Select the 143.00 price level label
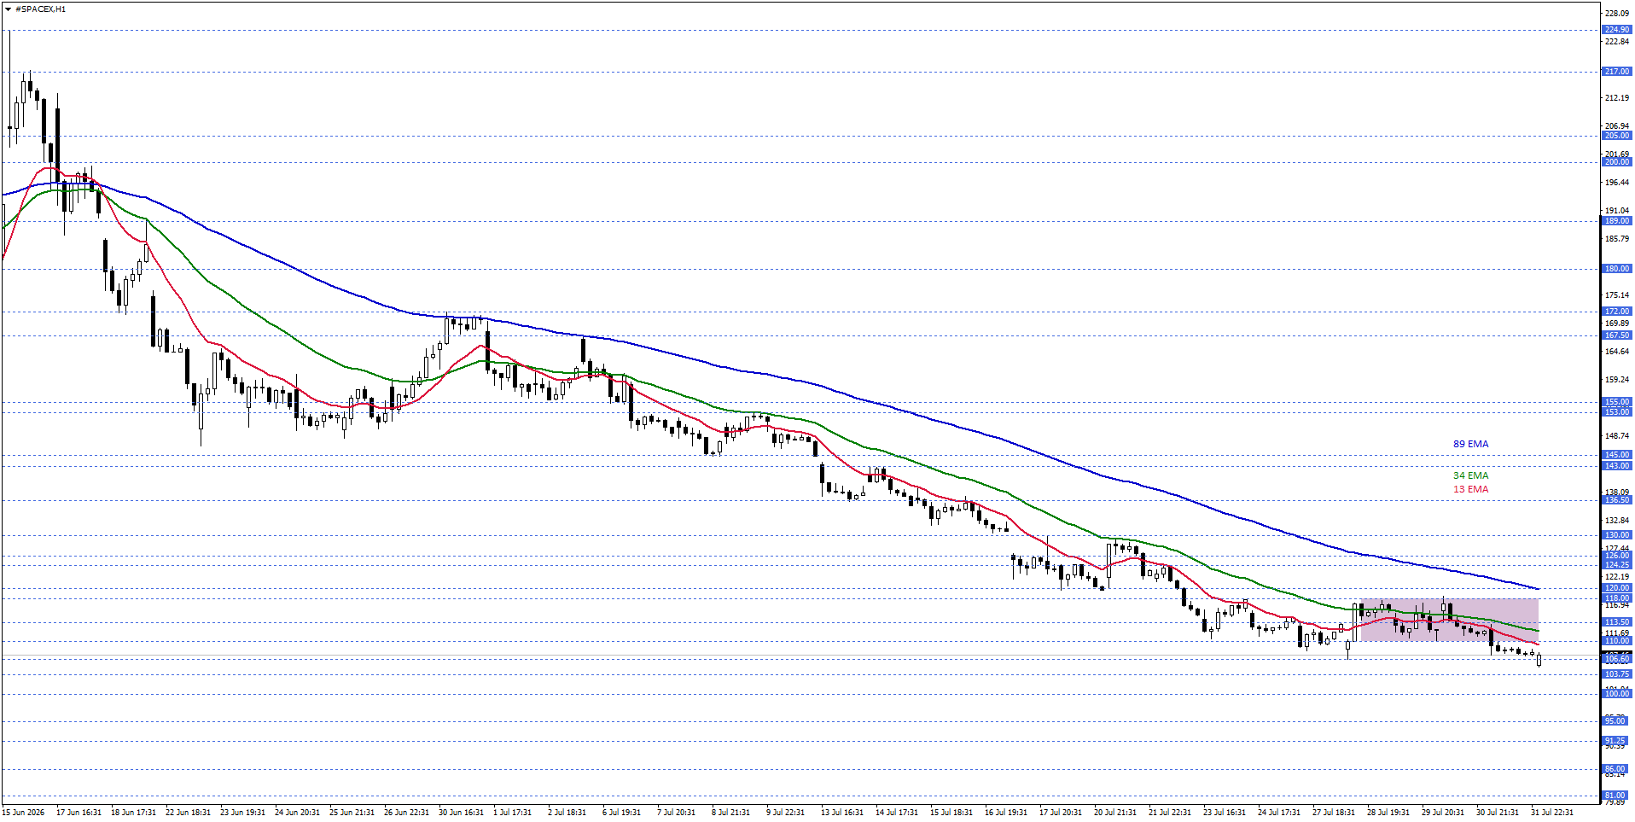This screenshot has width=1635, height=822. 1617,466
